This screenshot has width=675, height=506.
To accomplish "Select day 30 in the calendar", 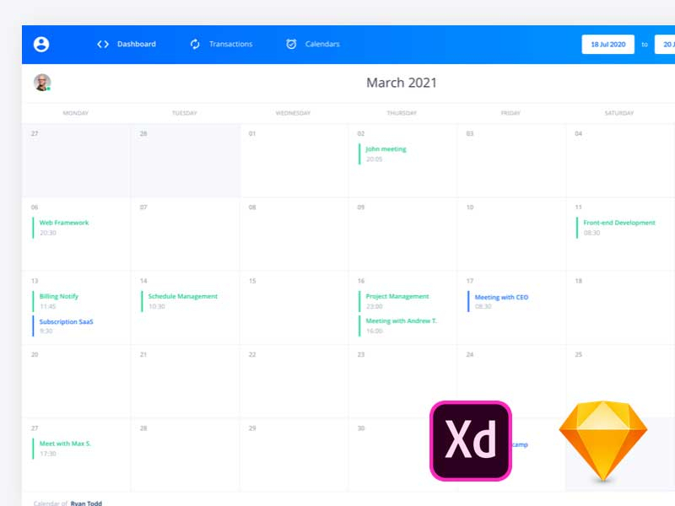I will point(402,455).
